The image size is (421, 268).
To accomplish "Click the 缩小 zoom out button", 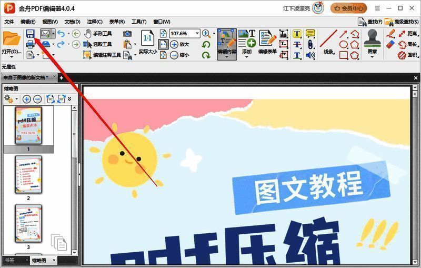I will (x=180, y=55).
